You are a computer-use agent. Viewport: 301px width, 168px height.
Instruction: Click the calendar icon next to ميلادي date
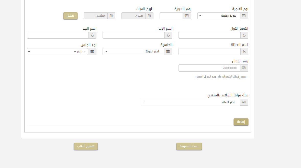112,16
